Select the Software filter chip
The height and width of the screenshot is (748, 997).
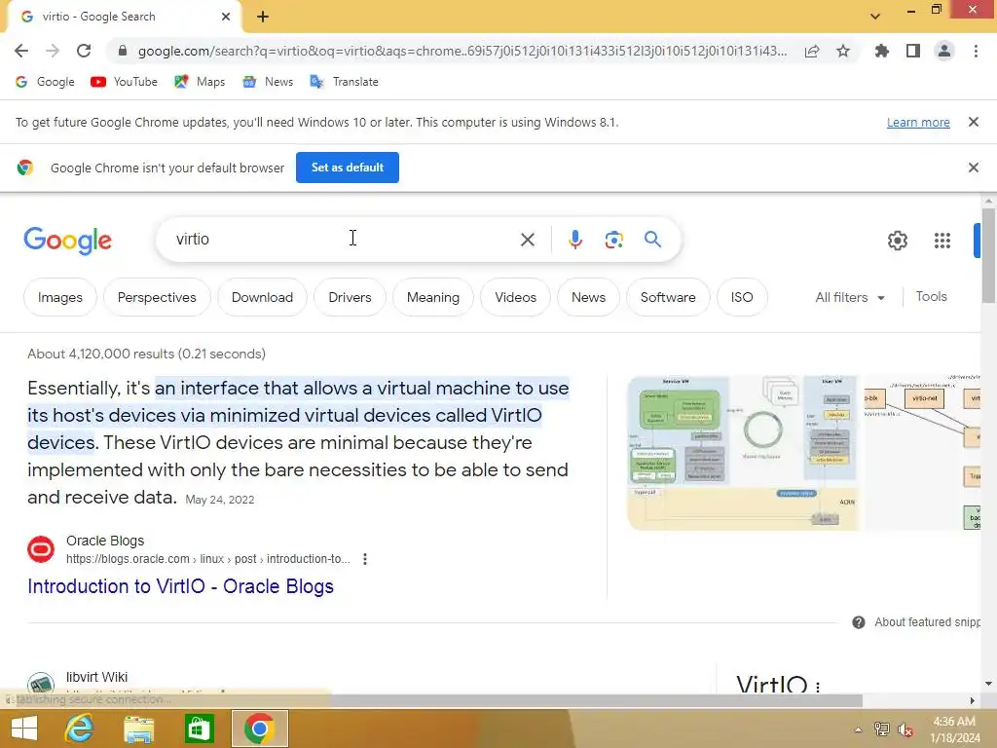click(668, 297)
